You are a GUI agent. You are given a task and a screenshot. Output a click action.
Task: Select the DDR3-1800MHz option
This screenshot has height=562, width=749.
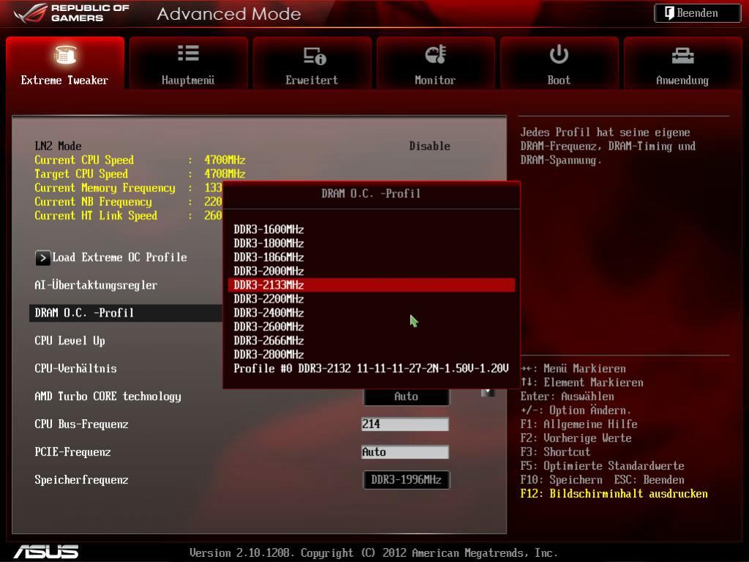click(x=371, y=243)
